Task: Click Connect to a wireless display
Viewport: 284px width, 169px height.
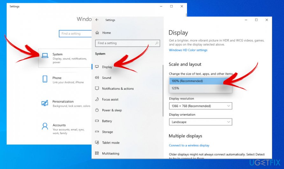Action: tap(189, 145)
